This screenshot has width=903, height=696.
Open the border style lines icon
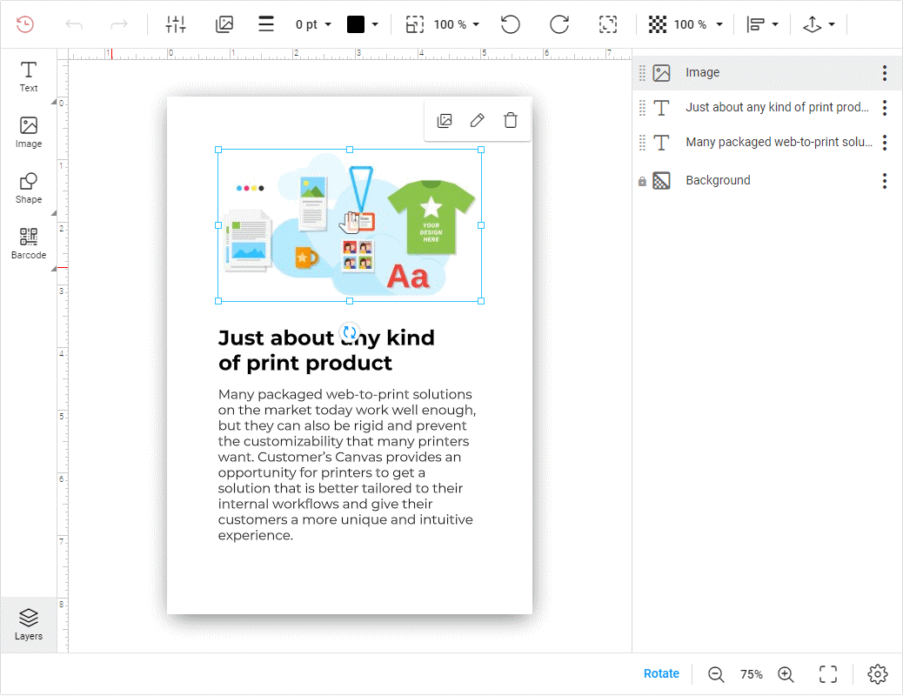[x=266, y=24]
